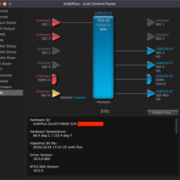Viewport: 180px width, 180px height.
Task: Open the HDR sidebar item
Action: click(x=2, y=40)
